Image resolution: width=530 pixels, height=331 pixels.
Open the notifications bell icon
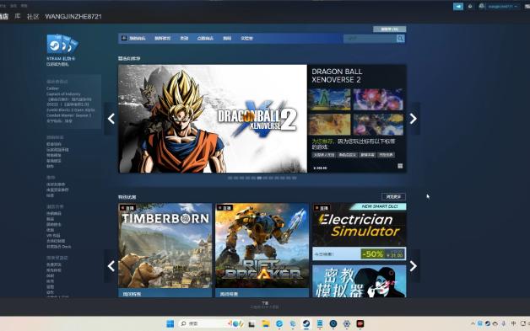470,7
